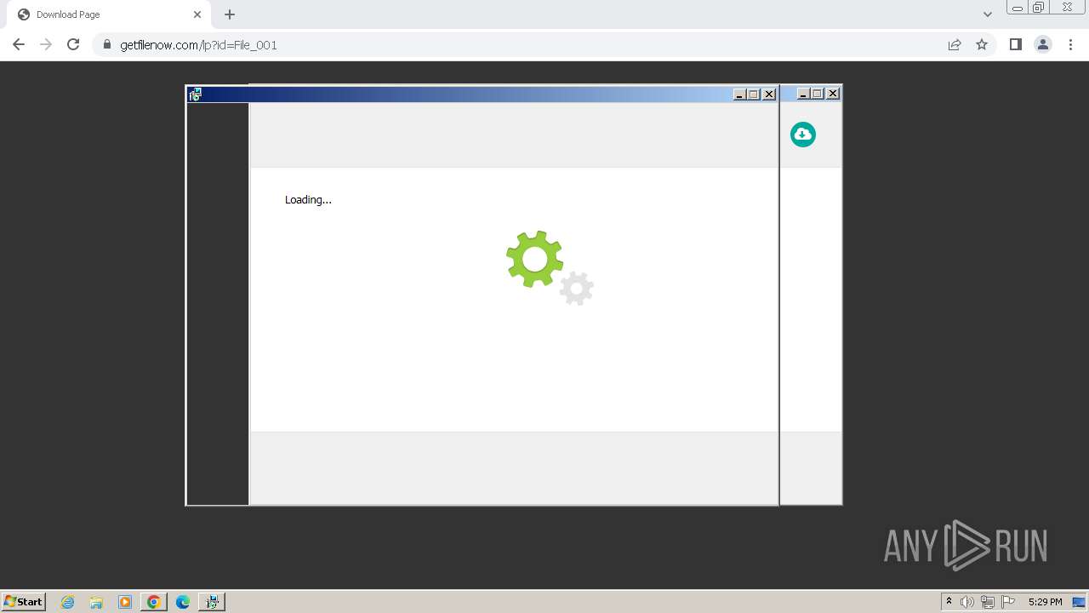This screenshot has height=613, width=1089.
Task: Open the Chrome three-dot menu
Action: click(x=1071, y=44)
